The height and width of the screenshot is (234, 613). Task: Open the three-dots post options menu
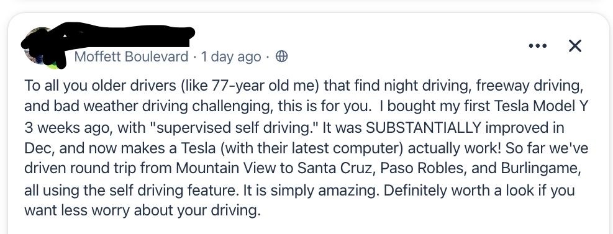[538, 46]
